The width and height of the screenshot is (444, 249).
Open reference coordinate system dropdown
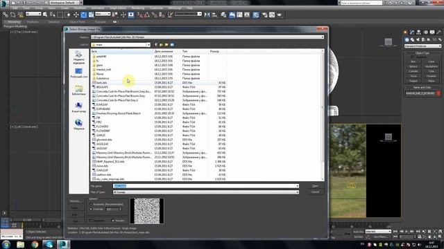coord(103,14)
